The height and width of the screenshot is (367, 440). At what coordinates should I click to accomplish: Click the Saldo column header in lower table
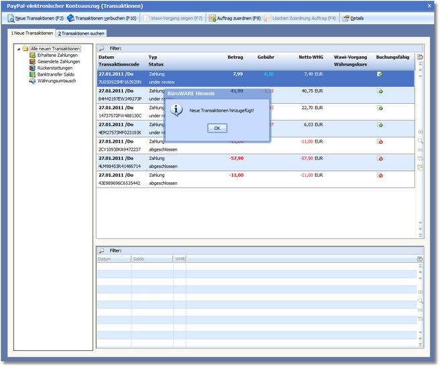(139, 259)
